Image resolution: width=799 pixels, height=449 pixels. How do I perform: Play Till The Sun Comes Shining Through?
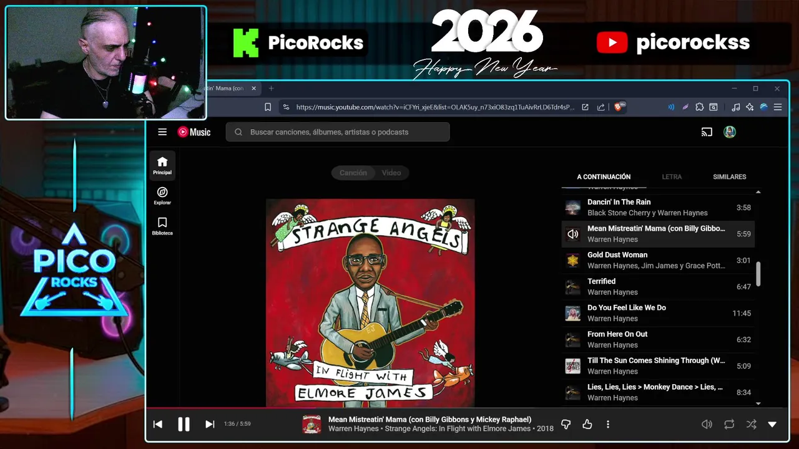click(x=658, y=366)
